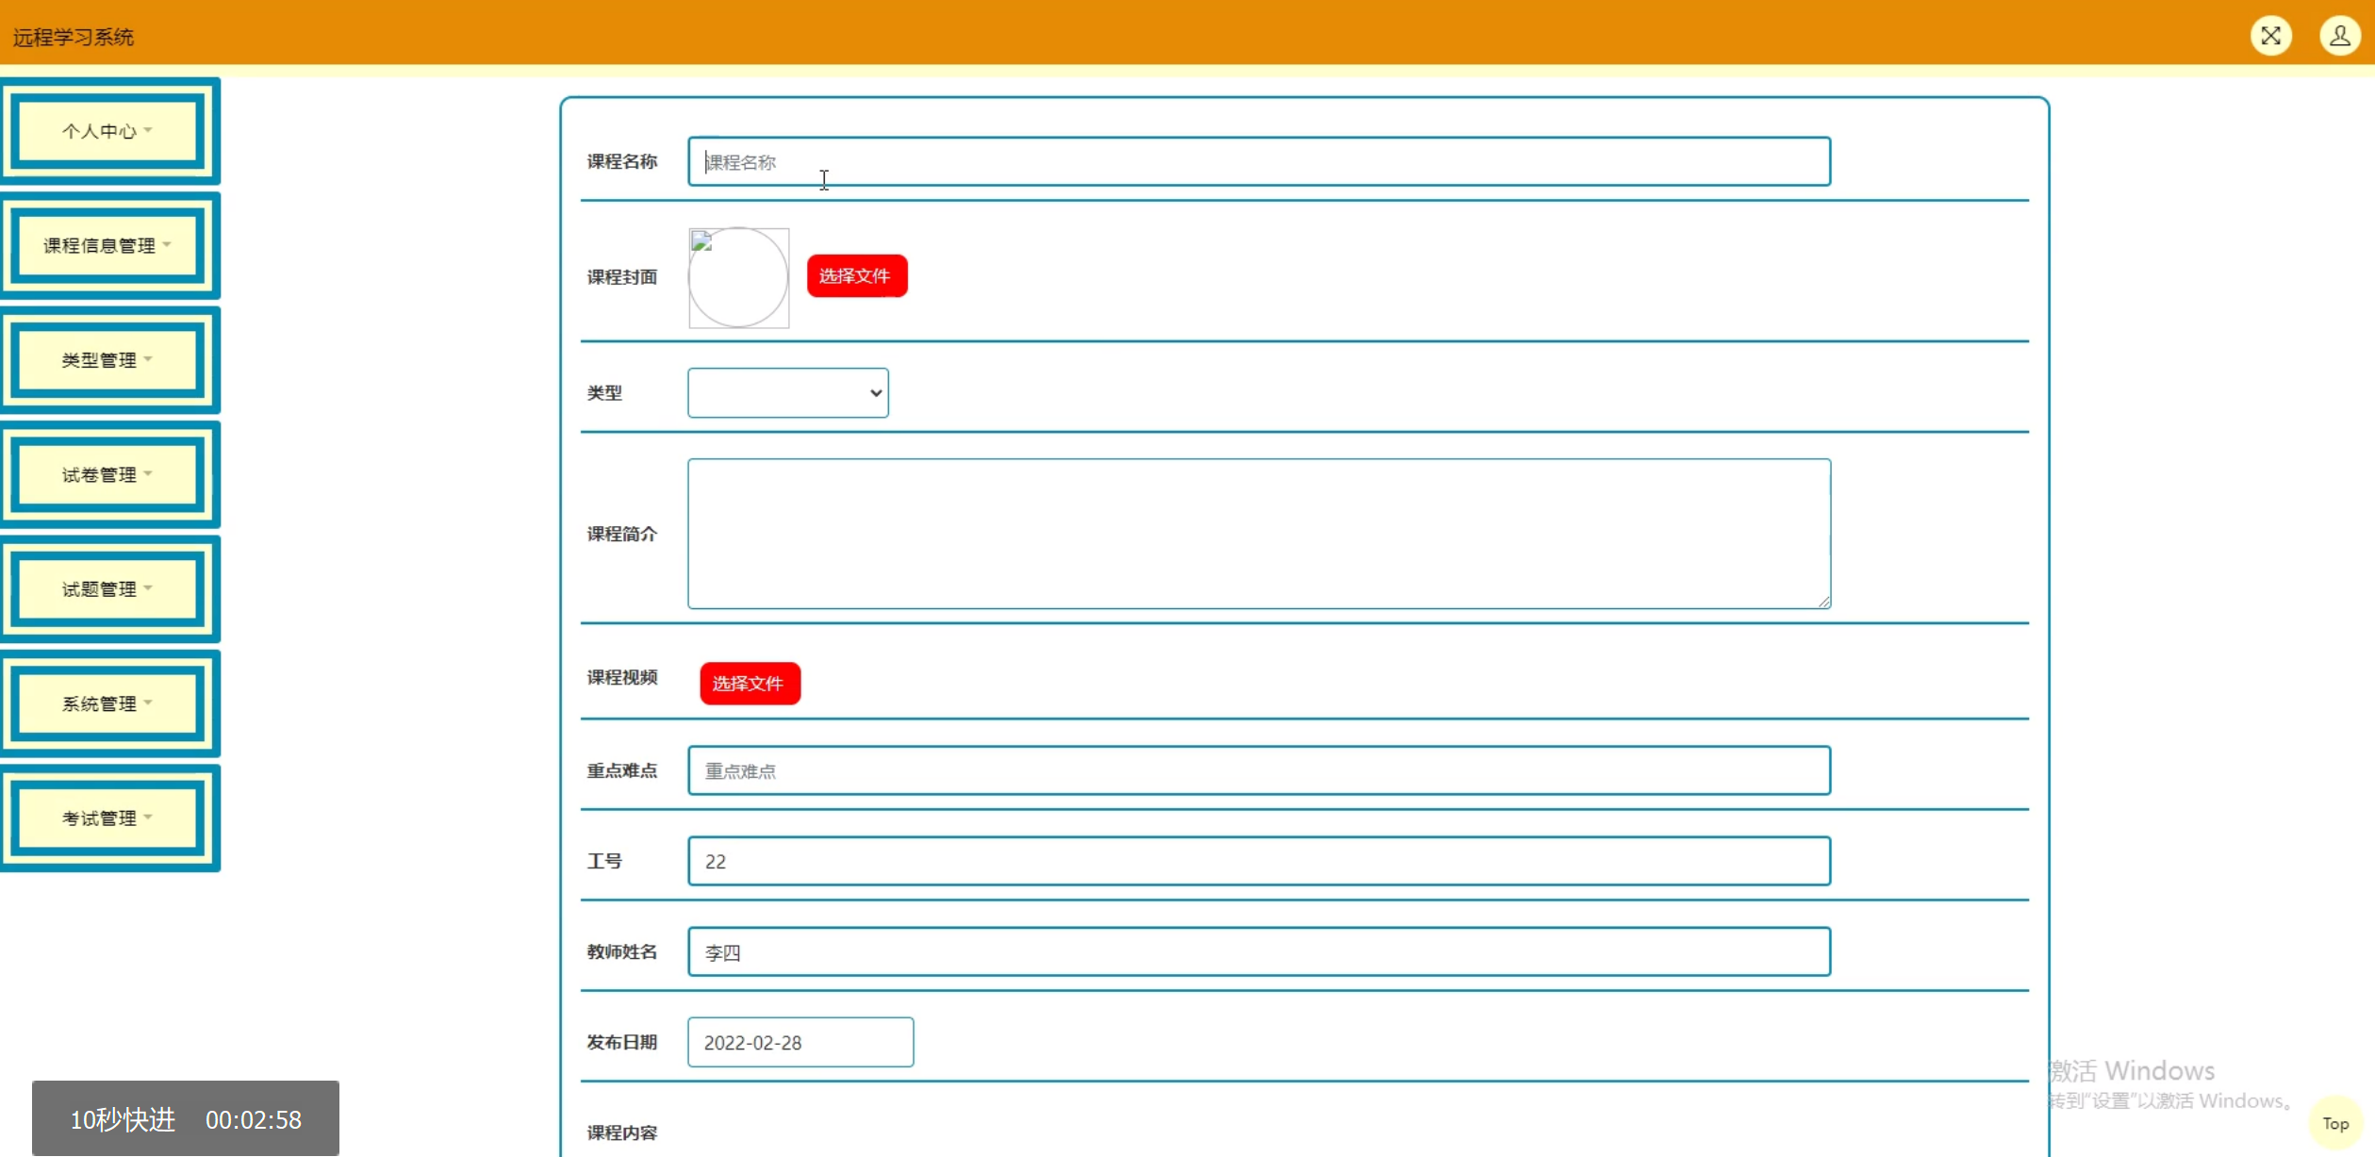Open the user profile icon in header
Image resolution: width=2375 pixels, height=1157 pixels.
tap(2339, 36)
